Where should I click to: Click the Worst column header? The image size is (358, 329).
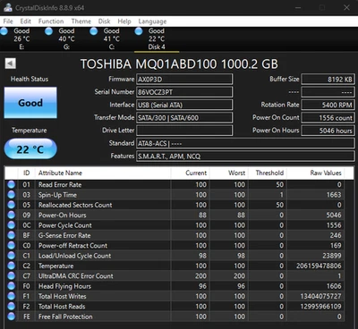point(228,173)
